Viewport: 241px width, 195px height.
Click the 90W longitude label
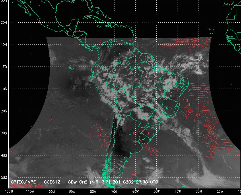(72, 192)
